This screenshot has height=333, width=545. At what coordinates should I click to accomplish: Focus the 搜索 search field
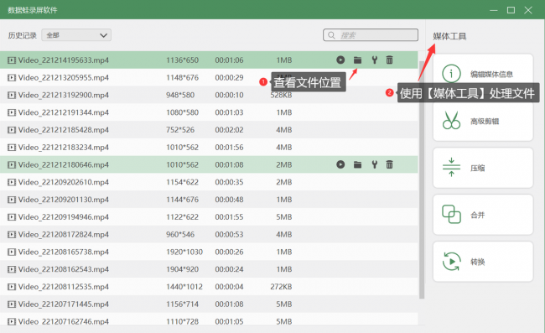coord(371,35)
